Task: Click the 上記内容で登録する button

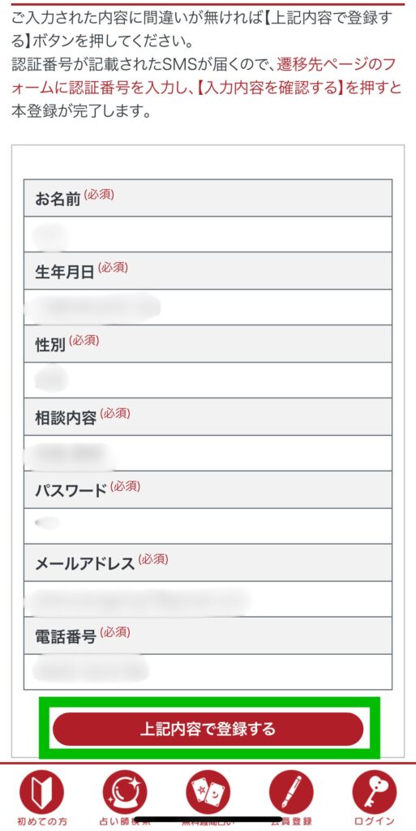Action: [x=208, y=730]
